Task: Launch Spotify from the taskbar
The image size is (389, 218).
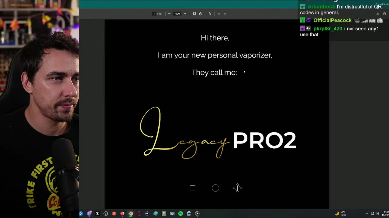Action: point(181,213)
